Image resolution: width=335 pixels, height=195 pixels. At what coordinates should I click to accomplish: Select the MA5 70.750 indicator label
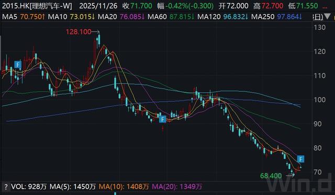(23, 16)
